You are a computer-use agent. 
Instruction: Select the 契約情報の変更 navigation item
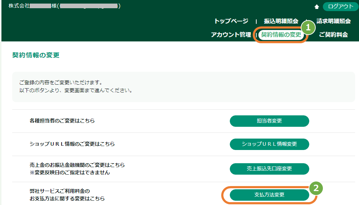click(281, 35)
